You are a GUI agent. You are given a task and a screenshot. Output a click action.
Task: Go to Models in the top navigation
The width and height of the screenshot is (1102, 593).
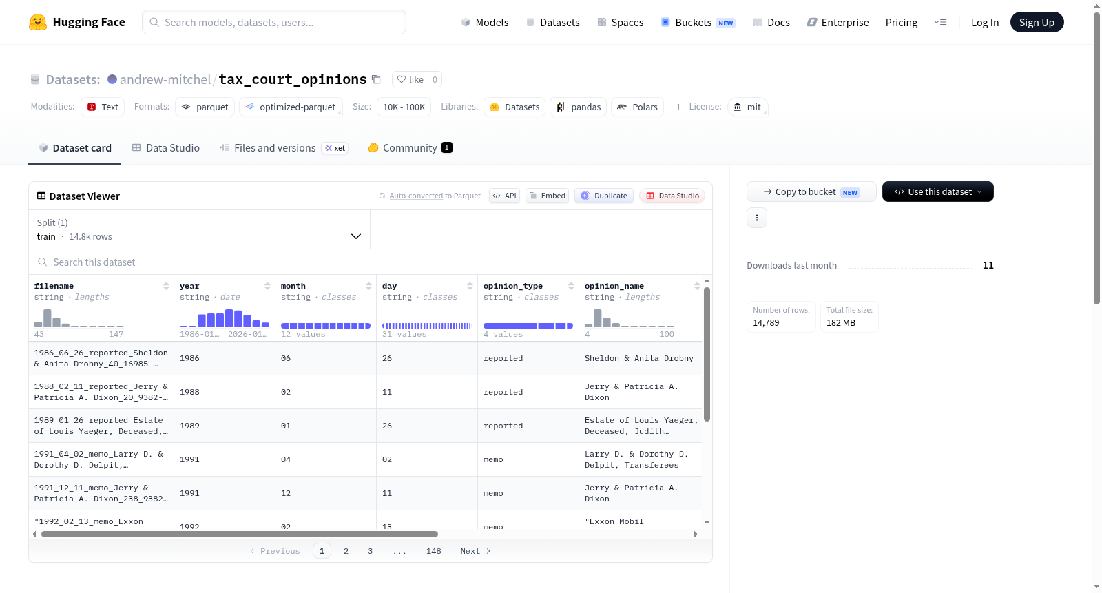pyautogui.click(x=485, y=22)
